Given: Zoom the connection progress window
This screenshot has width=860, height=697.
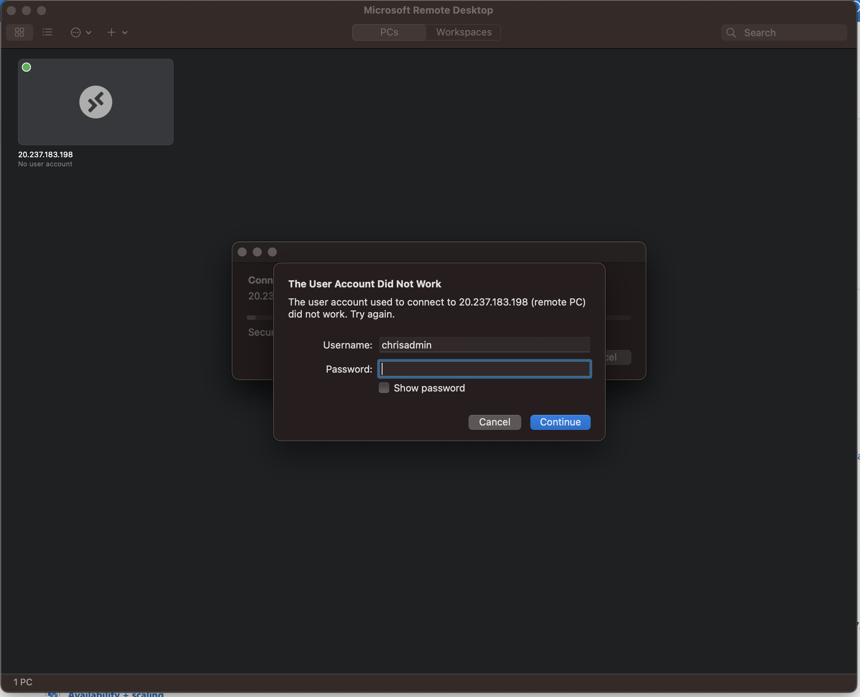Looking at the screenshot, I should 272,252.
